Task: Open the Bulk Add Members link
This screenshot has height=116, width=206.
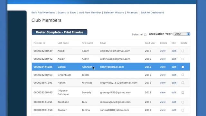Action: point(43,13)
